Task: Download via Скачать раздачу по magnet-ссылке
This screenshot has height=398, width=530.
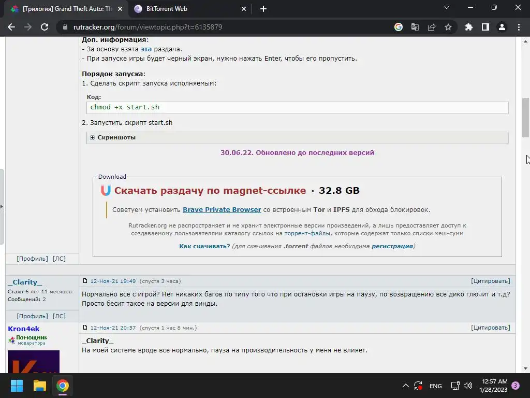Action: pos(210,191)
